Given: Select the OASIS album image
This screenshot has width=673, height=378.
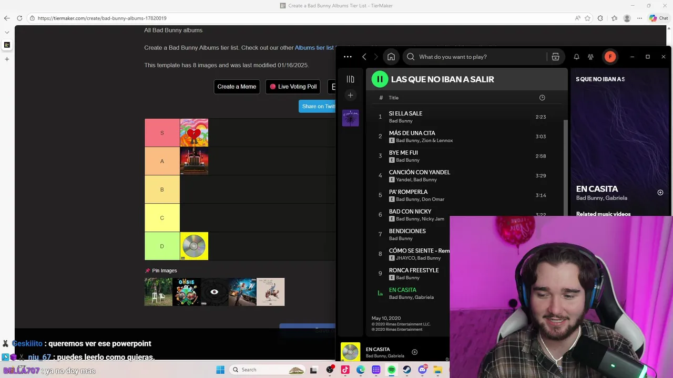Looking at the screenshot, I should (186, 292).
